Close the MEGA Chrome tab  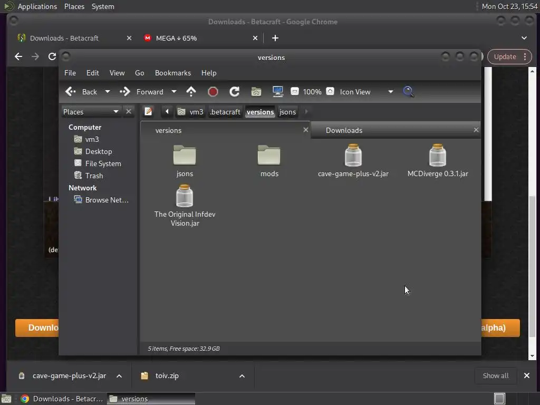[255, 38]
